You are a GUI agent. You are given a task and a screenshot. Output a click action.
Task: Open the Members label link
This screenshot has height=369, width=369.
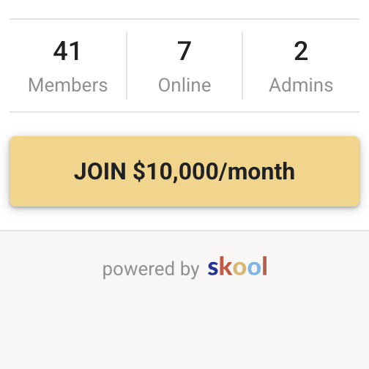[x=68, y=85]
